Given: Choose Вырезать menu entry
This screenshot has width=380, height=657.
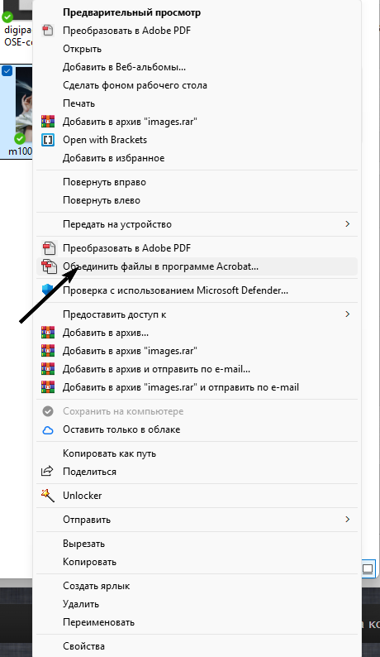Looking at the screenshot, I should pyautogui.click(x=197, y=544).
